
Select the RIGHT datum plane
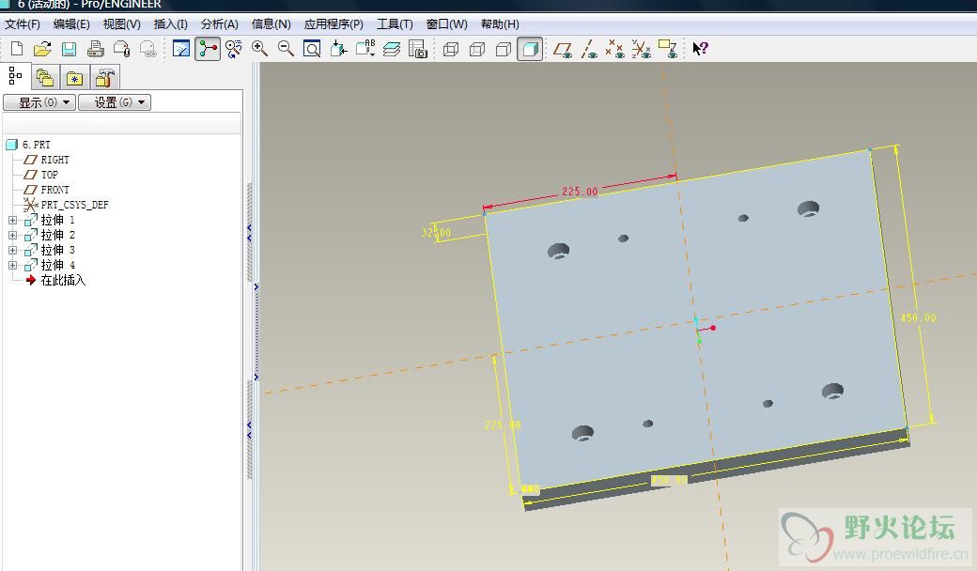click(54, 160)
